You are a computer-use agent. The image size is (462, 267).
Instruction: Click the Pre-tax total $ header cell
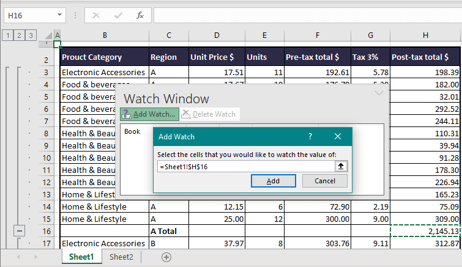tap(318, 57)
